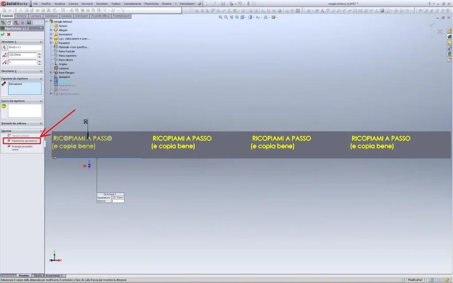Click the View Orientation cube icon

pyautogui.click(x=242, y=17)
